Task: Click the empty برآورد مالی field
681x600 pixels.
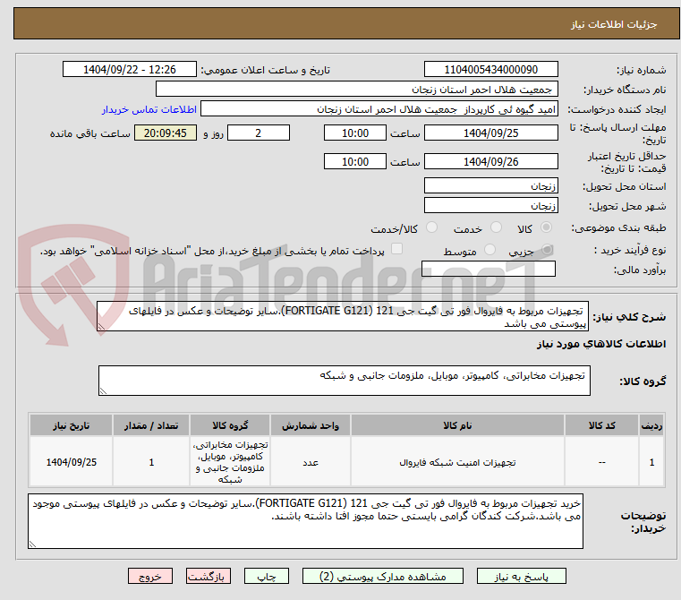Action: (x=489, y=269)
